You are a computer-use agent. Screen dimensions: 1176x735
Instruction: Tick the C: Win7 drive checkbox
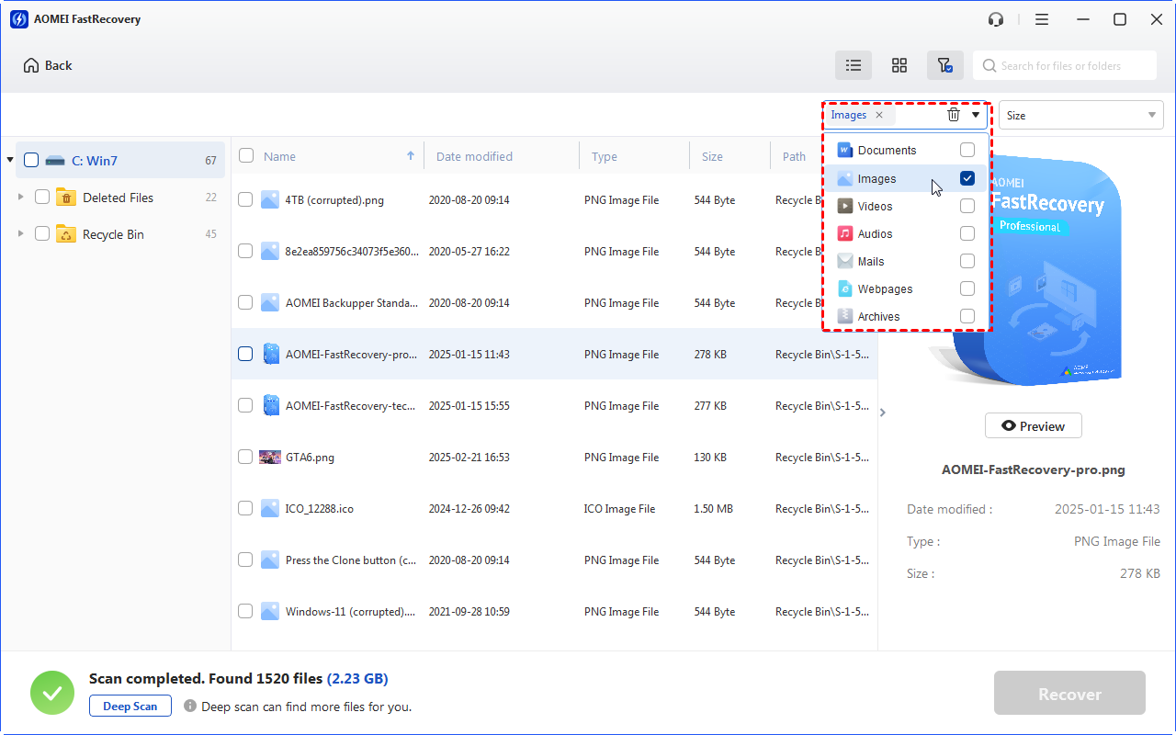pyautogui.click(x=31, y=161)
